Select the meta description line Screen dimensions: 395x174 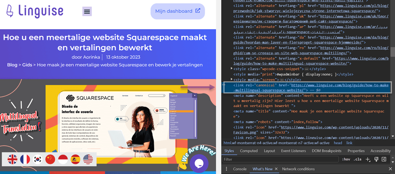coord(311,101)
